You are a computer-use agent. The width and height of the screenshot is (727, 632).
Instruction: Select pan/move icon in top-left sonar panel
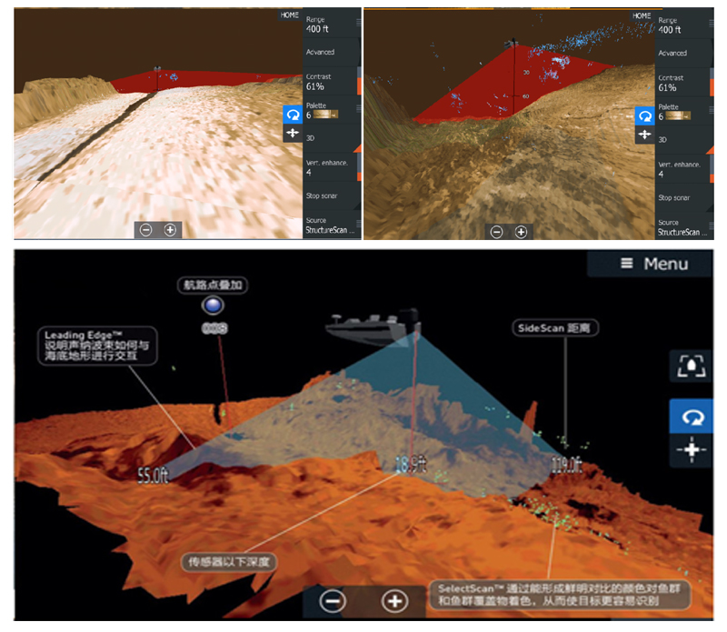pyautogui.click(x=293, y=134)
